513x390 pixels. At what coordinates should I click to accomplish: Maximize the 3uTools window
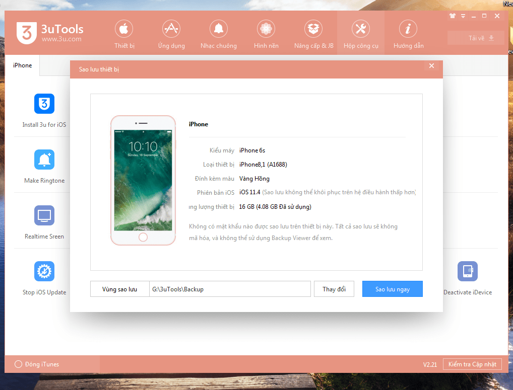click(484, 16)
